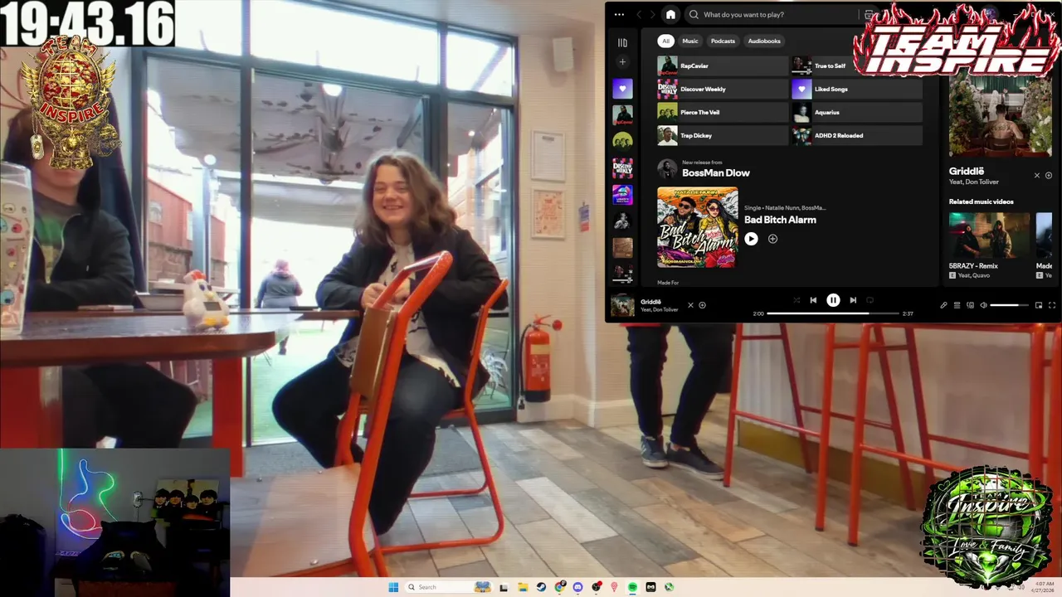Screen dimensions: 1062x597
Task: Toggle shuffle in the player bar
Action: [x=796, y=300]
